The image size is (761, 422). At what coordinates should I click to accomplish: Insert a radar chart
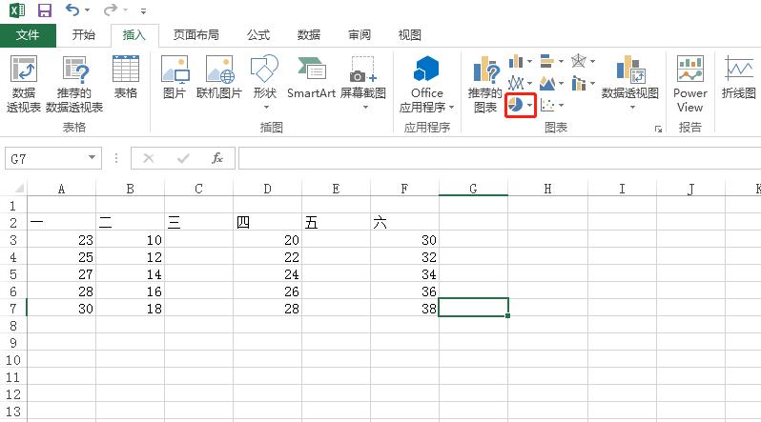[579, 62]
